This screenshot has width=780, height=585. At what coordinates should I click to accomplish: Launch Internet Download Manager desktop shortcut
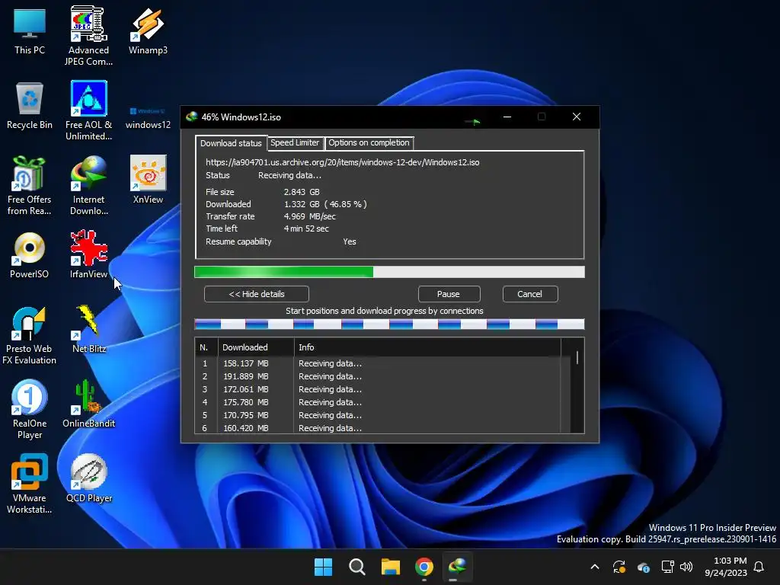(88, 185)
